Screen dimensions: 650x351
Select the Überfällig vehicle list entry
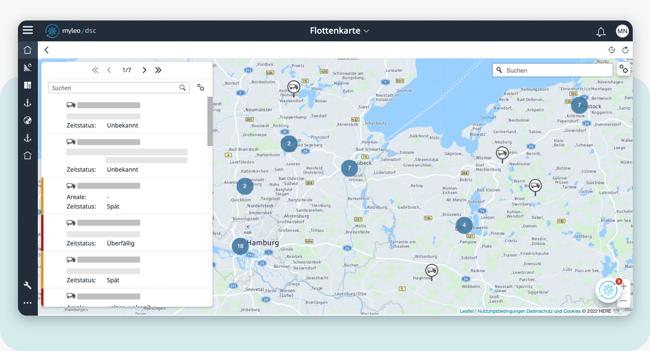(x=125, y=233)
